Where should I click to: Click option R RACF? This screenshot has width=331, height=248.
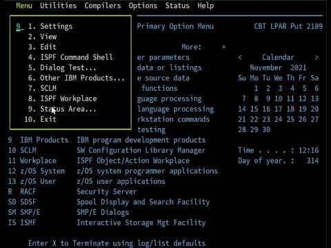pyautogui.click(x=22, y=192)
